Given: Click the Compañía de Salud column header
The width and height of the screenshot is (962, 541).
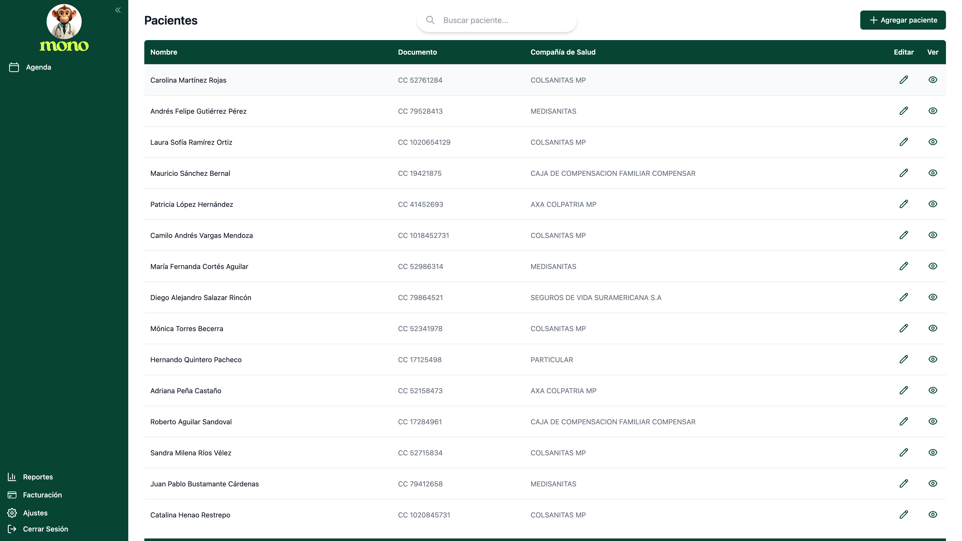Looking at the screenshot, I should click(563, 52).
